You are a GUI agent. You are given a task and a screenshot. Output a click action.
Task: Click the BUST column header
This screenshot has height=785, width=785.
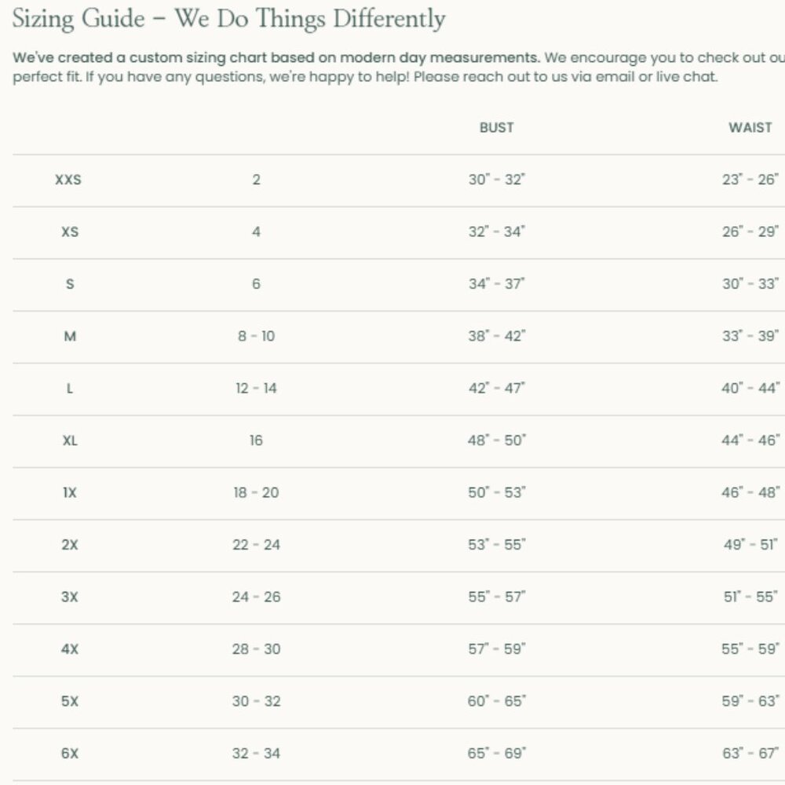pyautogui.click(x=496, y=127)
